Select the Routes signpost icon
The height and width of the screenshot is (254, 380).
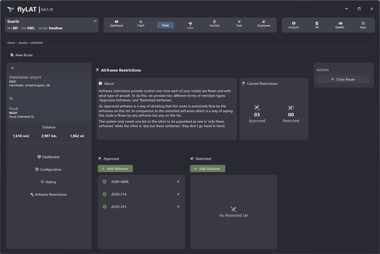click(x=190, y=24)
